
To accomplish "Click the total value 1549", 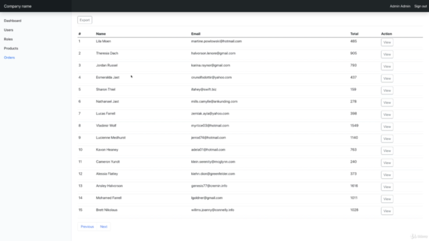I will click(x=355, y=125).
